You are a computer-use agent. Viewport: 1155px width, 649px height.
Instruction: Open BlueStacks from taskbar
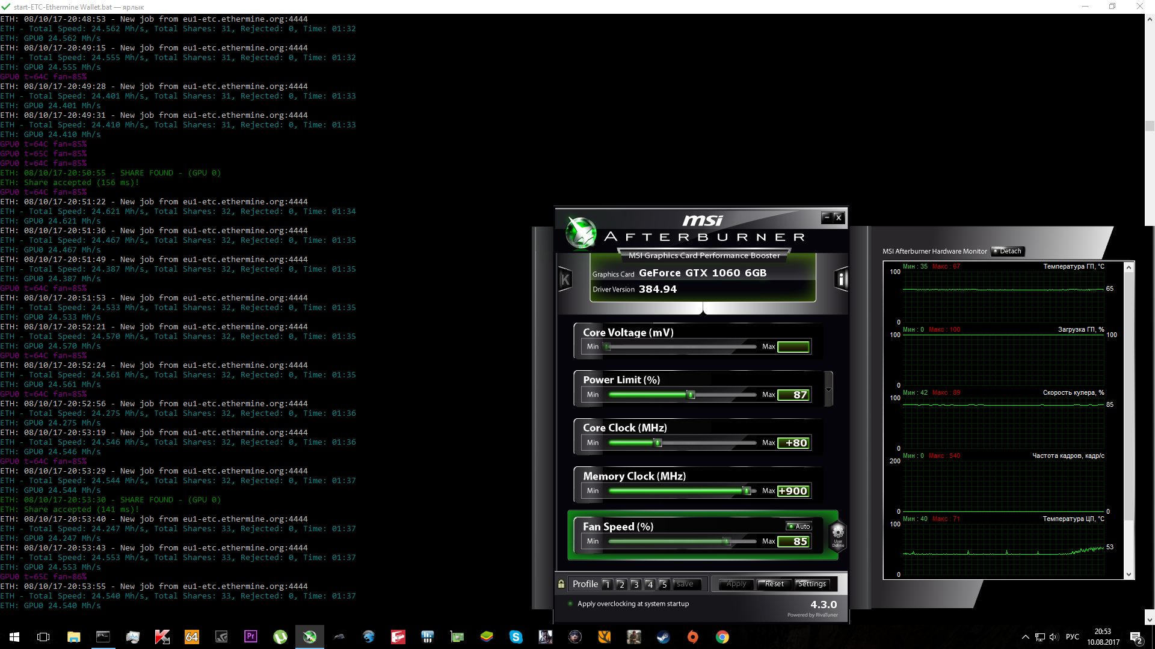(x=486, y=637)
